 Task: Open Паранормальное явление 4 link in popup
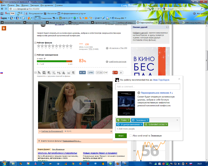point(157,93)
